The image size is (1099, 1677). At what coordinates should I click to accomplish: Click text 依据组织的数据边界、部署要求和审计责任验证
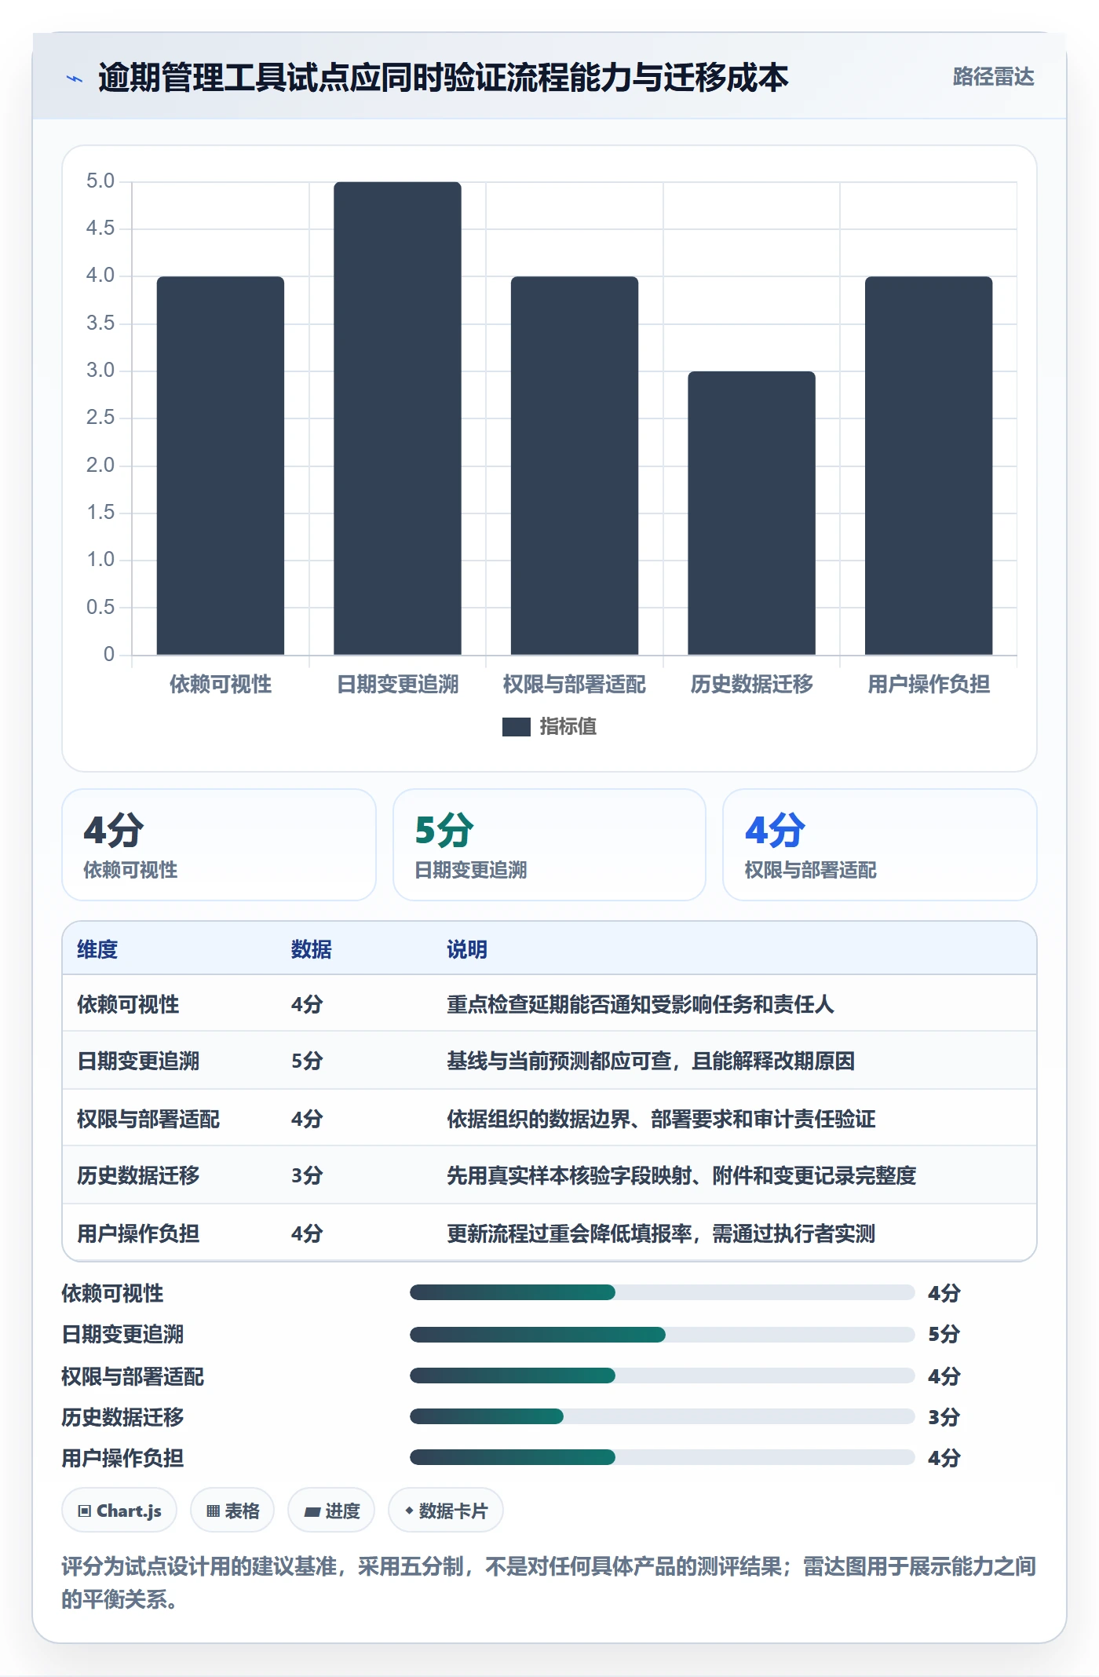click(x=661, y=1119)
